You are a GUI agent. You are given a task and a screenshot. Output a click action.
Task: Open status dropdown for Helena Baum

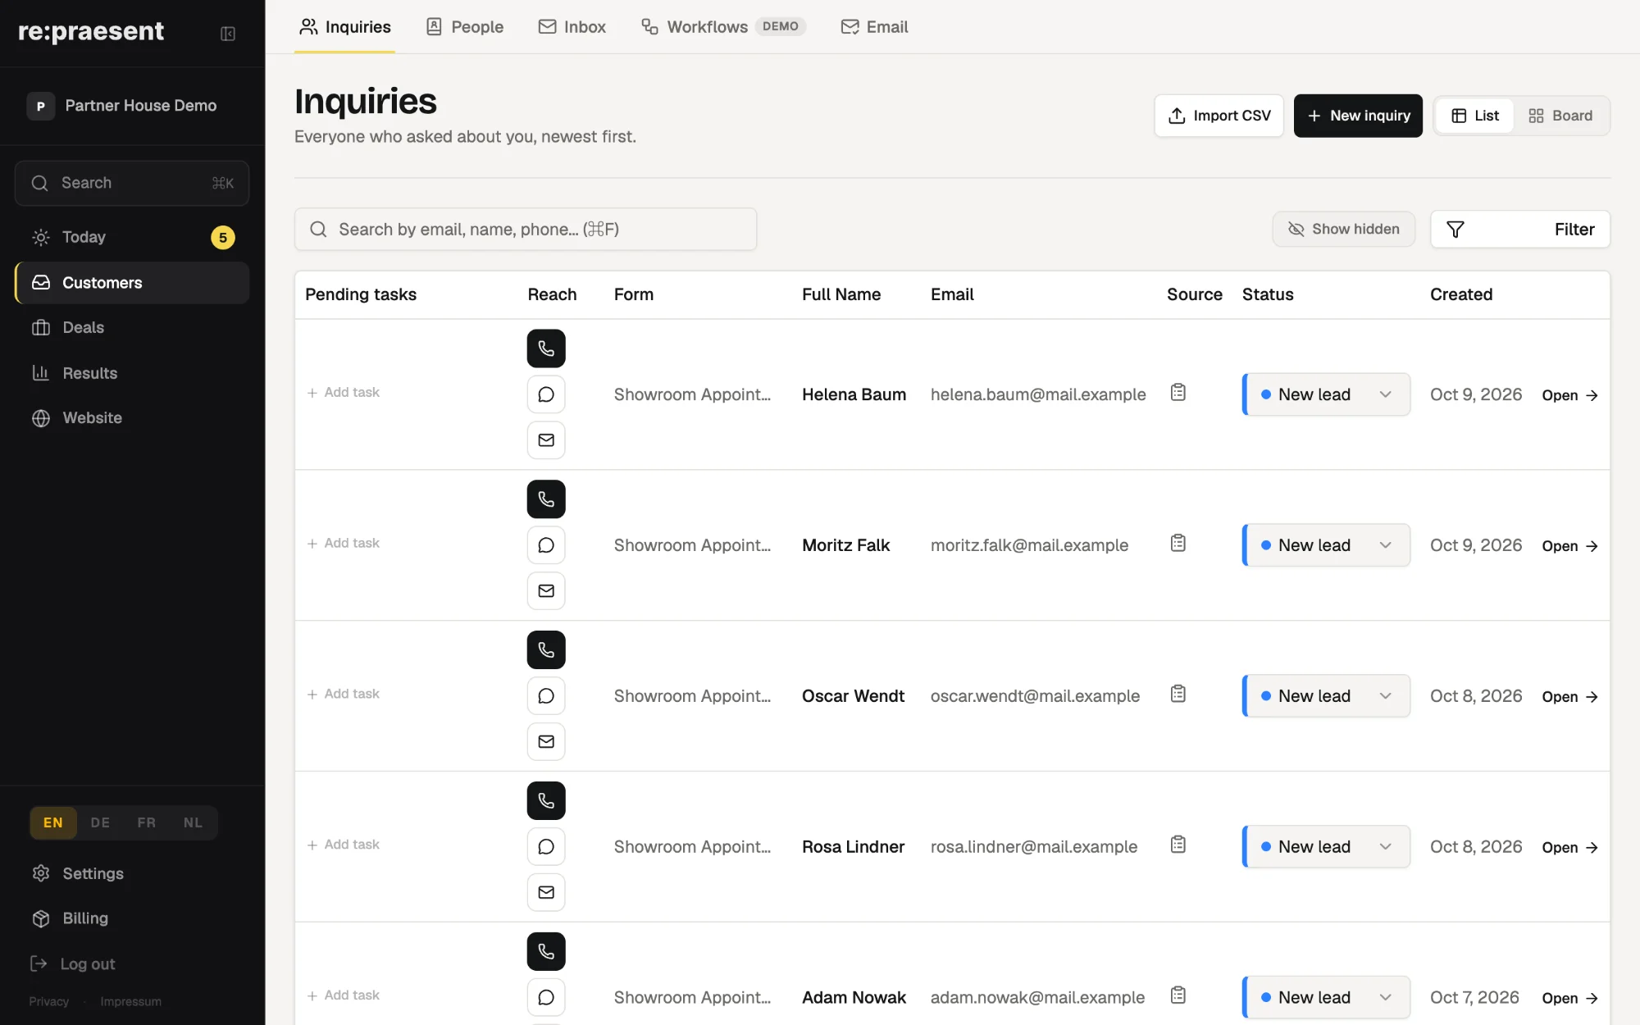(x=1327, y=394)
